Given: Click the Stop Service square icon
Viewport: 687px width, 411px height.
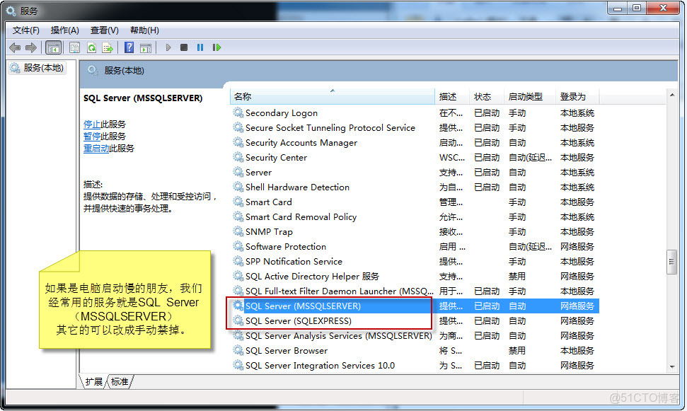Looking at the screenshot, I should pos(184,47).
